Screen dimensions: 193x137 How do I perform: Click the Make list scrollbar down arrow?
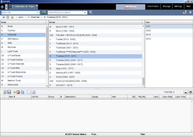click(47, 86)
